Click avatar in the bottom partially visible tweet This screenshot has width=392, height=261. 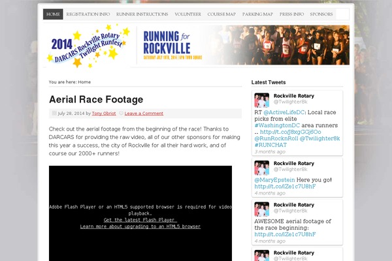click(262, 255)
